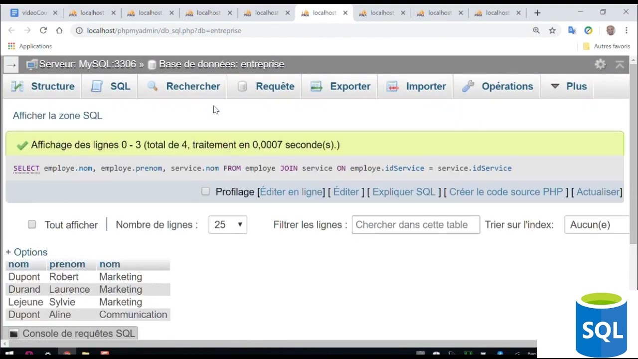The image size is (638, 359).
Task: Click the nom header above Marketing
Action: (110, 264)
